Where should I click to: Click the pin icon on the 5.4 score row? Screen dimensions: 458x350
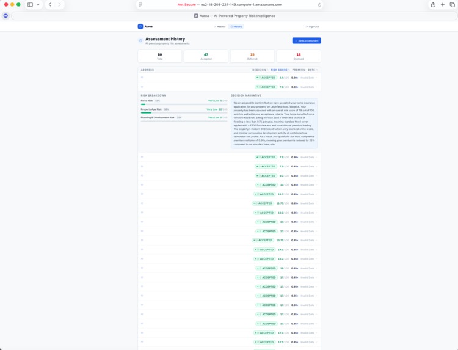click(142, 78)
